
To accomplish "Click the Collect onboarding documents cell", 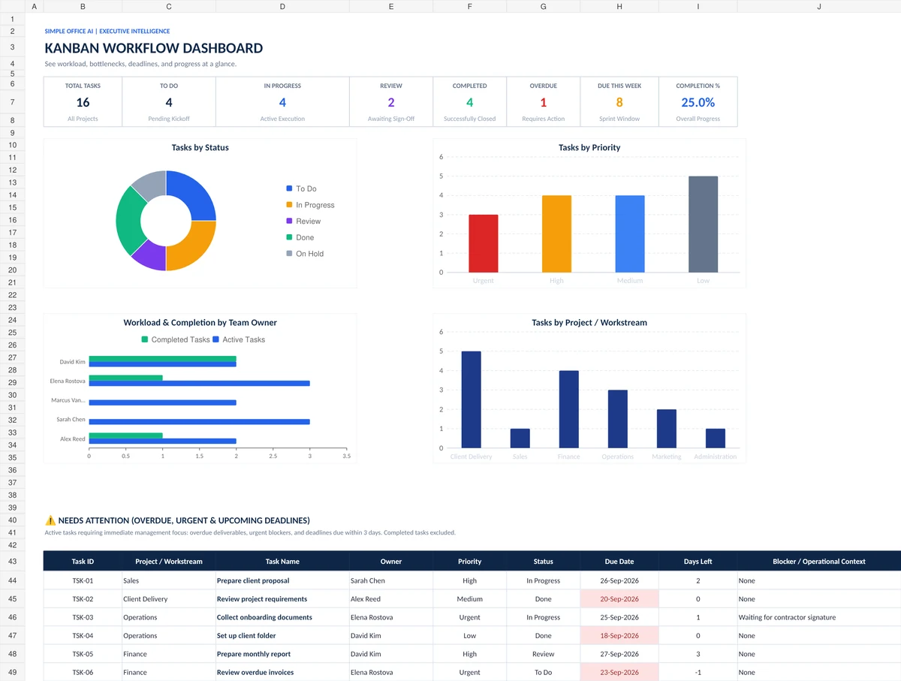I will point(282,617).
